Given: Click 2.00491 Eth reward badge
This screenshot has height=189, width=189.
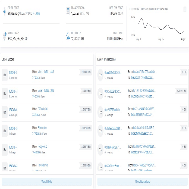Looking at the screenshot, I should point(86,72).
